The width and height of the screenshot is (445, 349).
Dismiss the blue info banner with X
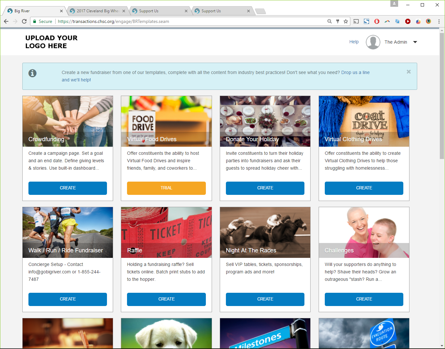tap(409, 72)
